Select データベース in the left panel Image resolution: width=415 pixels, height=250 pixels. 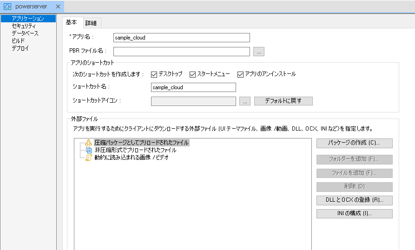pyautogui.click(x=25, y=33)
